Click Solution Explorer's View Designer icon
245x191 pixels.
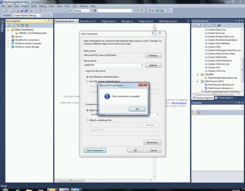(214, 25)
